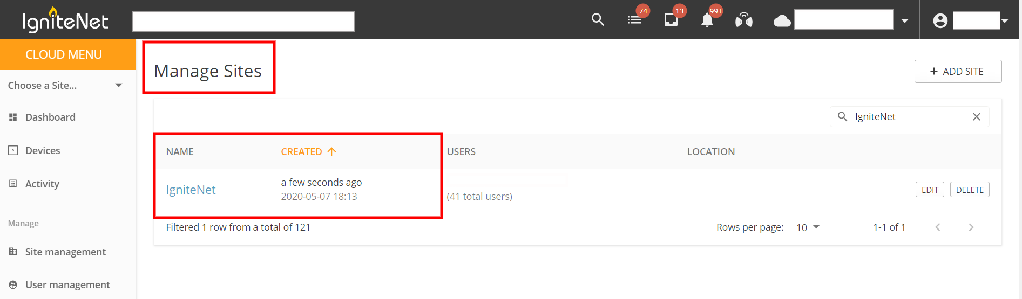Screen dimensions: 1022x299
Task: Open Activity in sidebar
Action: pyautogui.click(x=42, y=184)
